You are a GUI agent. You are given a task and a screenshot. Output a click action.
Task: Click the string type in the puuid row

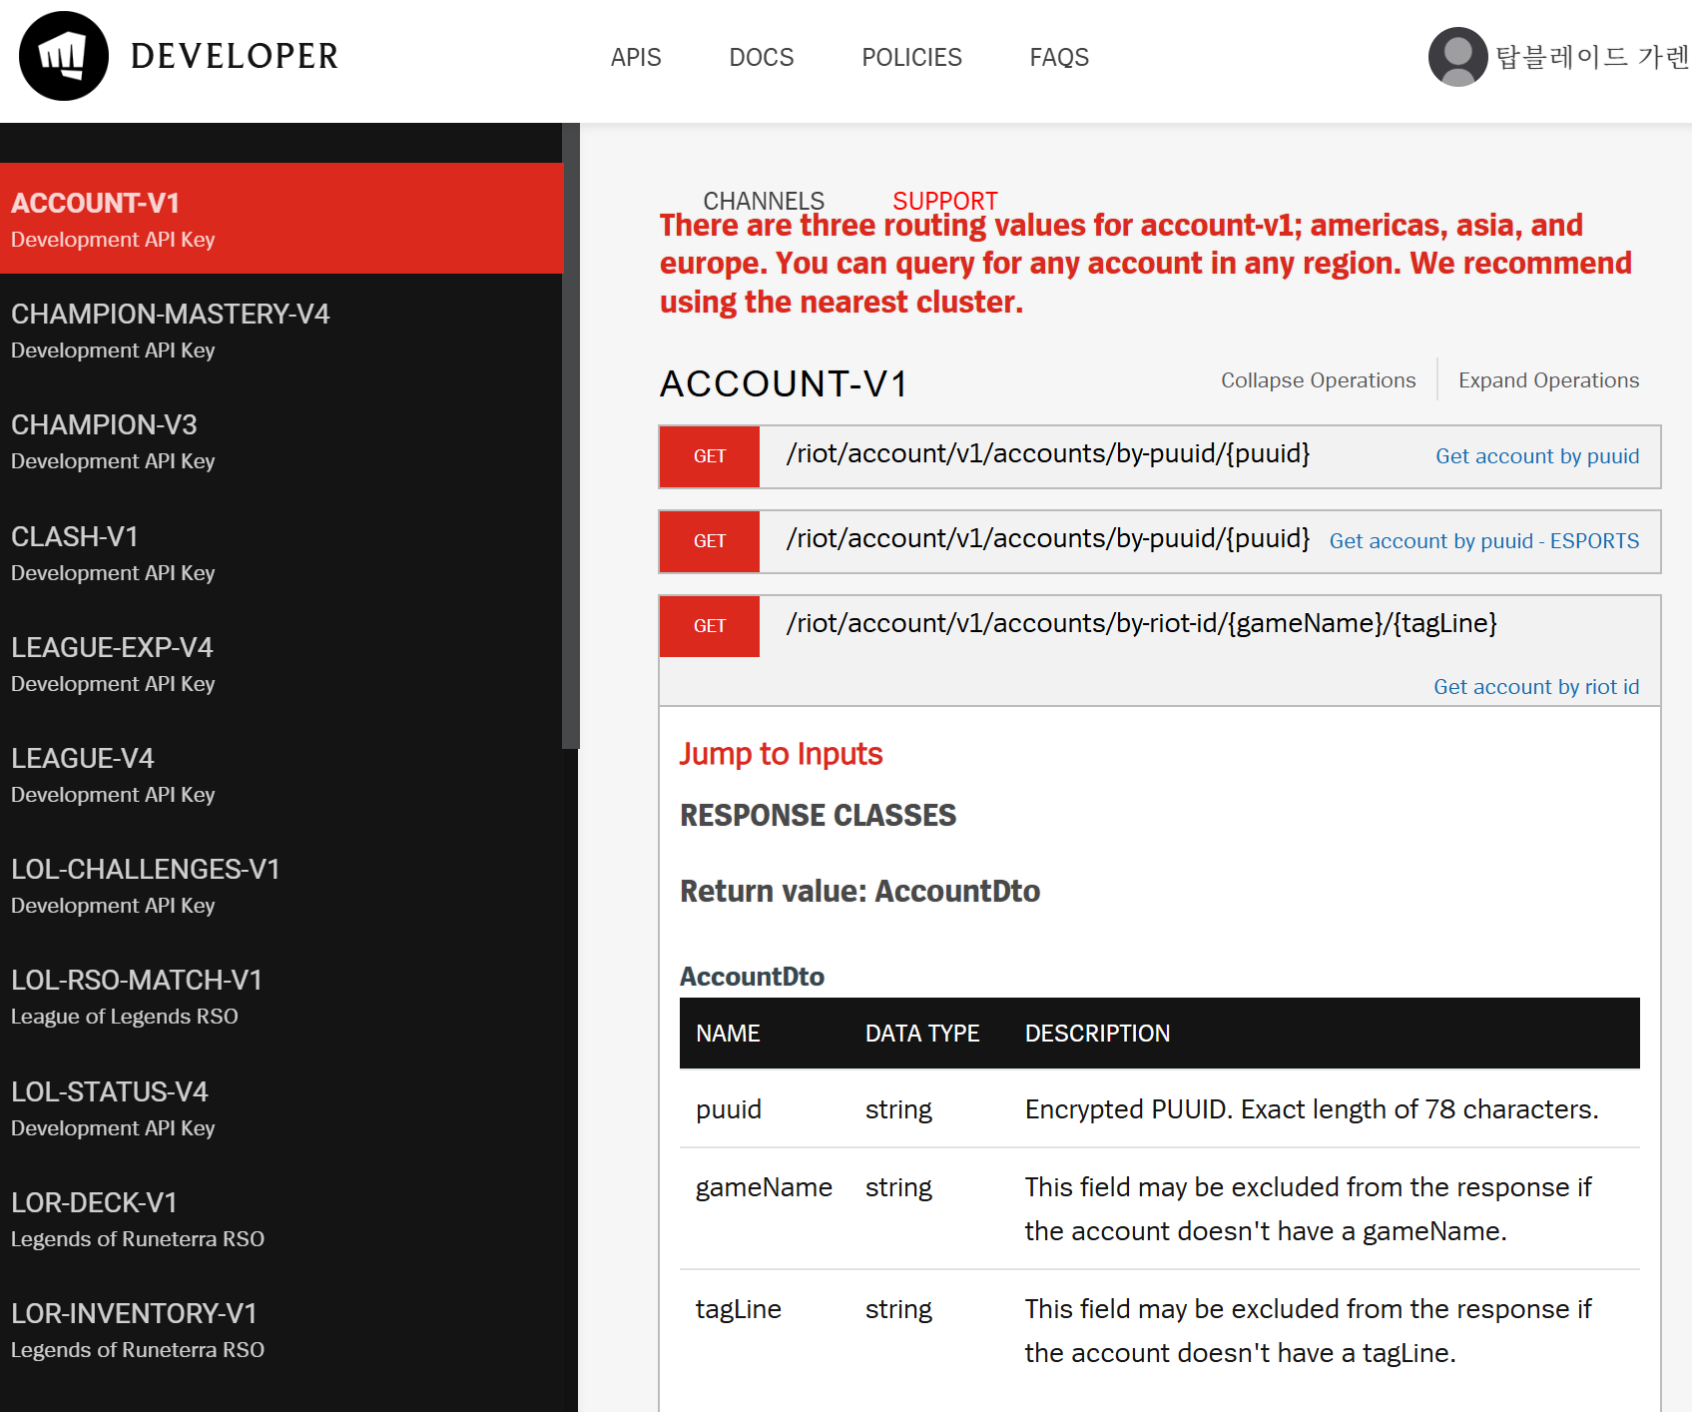click(x=898, y=1109)
